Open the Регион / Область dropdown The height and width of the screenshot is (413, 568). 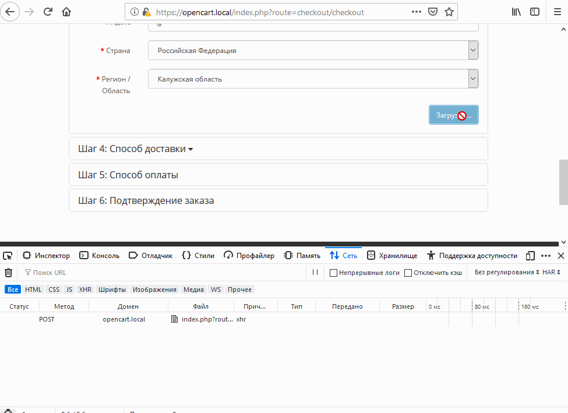(x=313, y=79)
